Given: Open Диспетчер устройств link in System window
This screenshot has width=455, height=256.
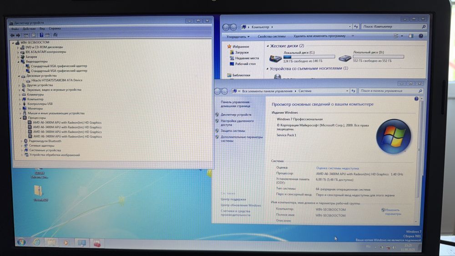Looking at the screenshot, I should pos(236,115).
